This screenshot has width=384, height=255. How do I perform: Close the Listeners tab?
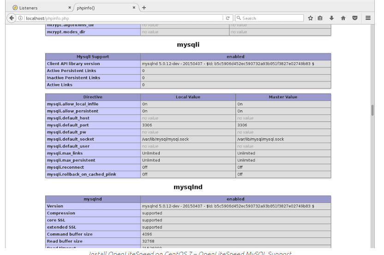click(70, 7)
